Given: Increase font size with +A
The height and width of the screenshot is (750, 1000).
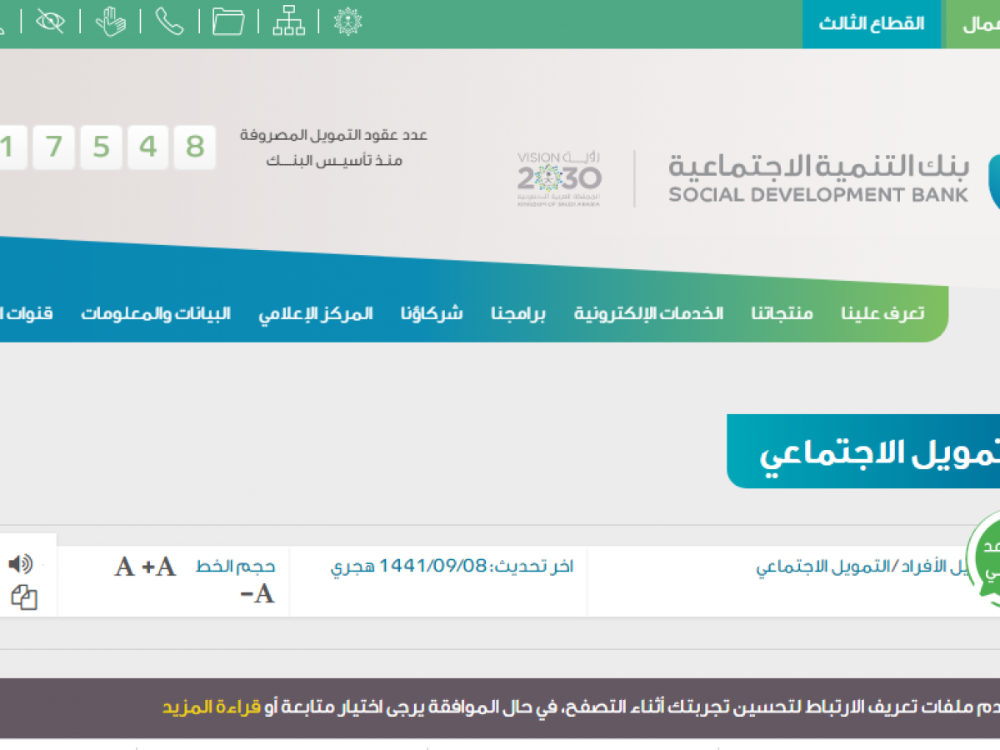Looking at the screenshot, I should pyautogui.click(x=158, y=567).
